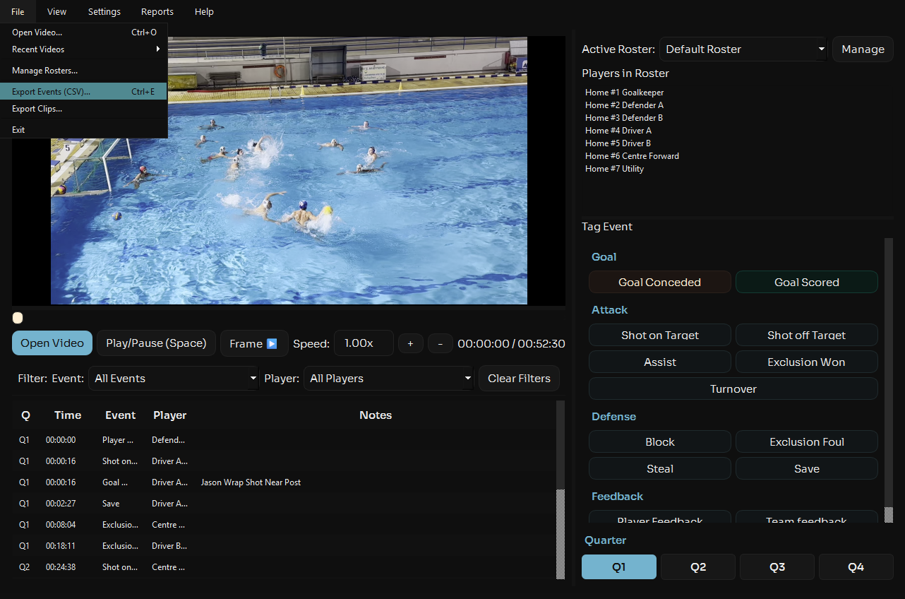905x599 pixels.
Task: Click the video seek slider handle
Action: [18, 318]
